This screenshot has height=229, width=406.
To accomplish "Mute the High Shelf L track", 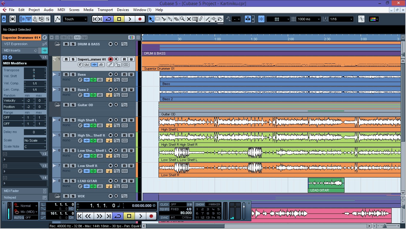I will pyautogui.click(x=66, y=120).
